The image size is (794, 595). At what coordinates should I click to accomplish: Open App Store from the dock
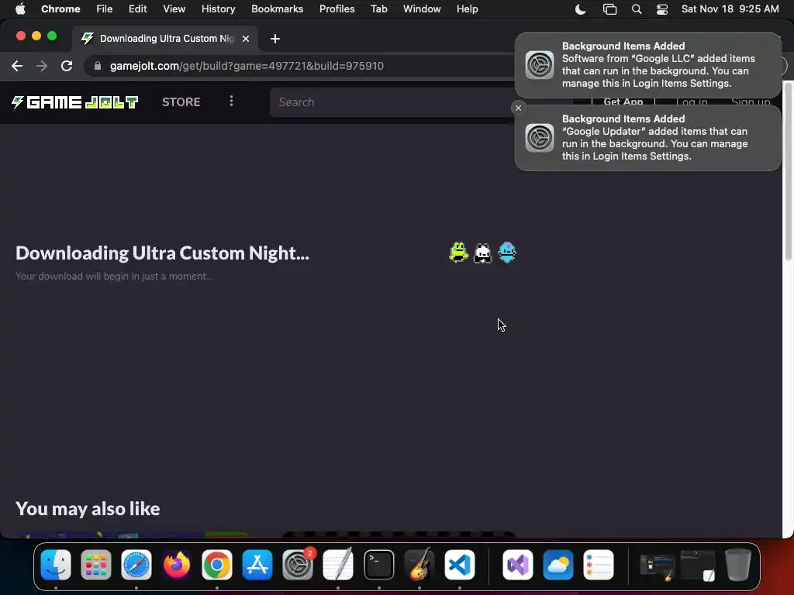(x=257, y=565)
